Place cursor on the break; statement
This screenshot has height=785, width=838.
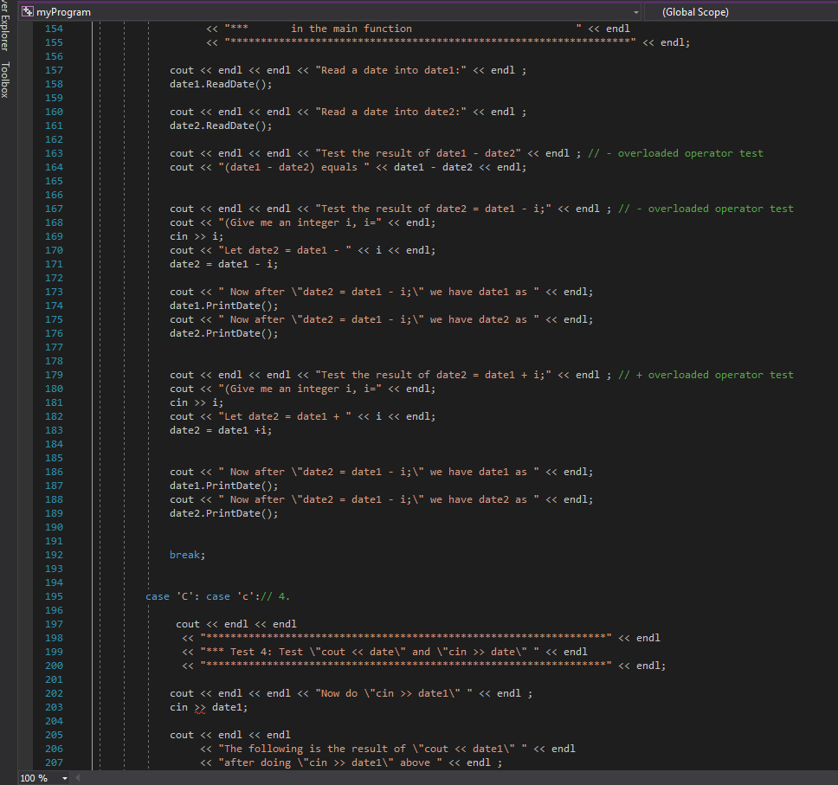188,555
